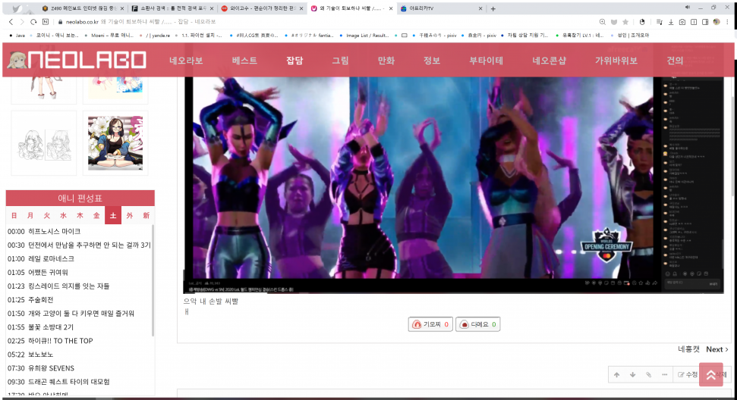The image size is (737, 400).
Task: Open the 잡담 menu item
Action: tap(294, 61)
